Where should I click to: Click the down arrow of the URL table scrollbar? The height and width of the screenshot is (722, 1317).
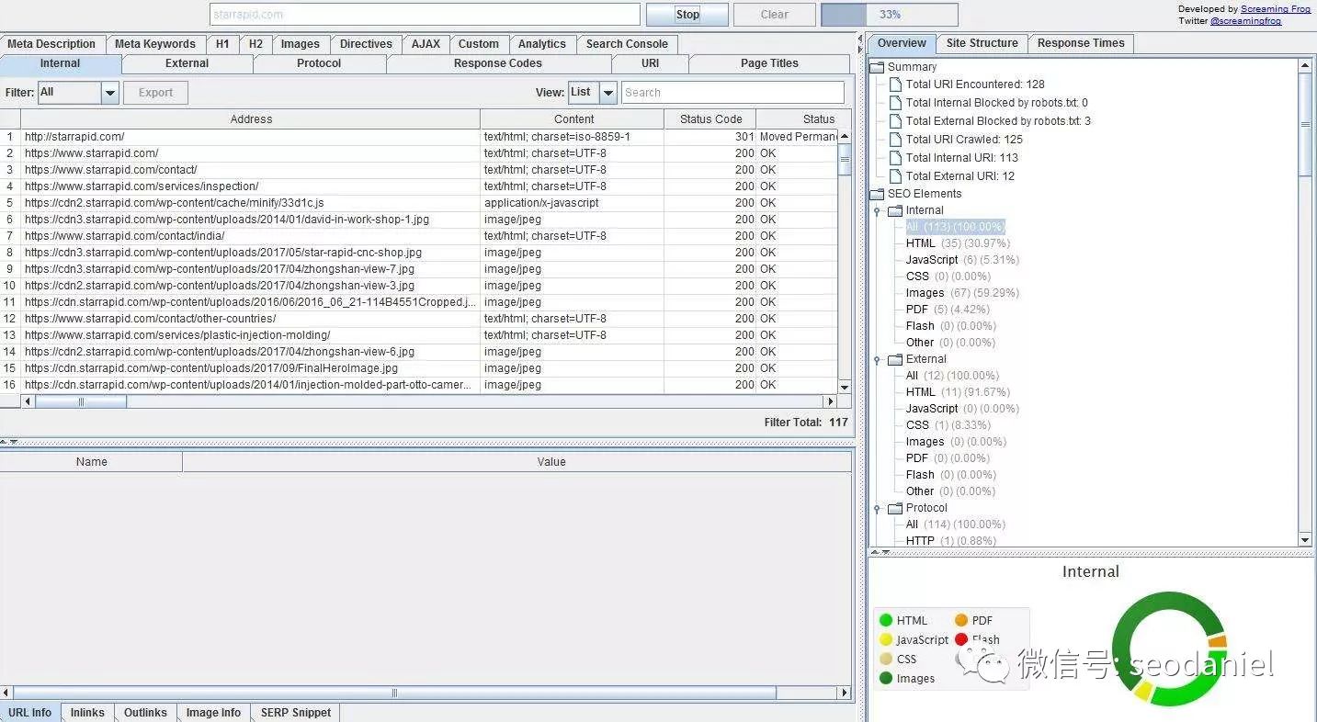[x=845, y=389]
